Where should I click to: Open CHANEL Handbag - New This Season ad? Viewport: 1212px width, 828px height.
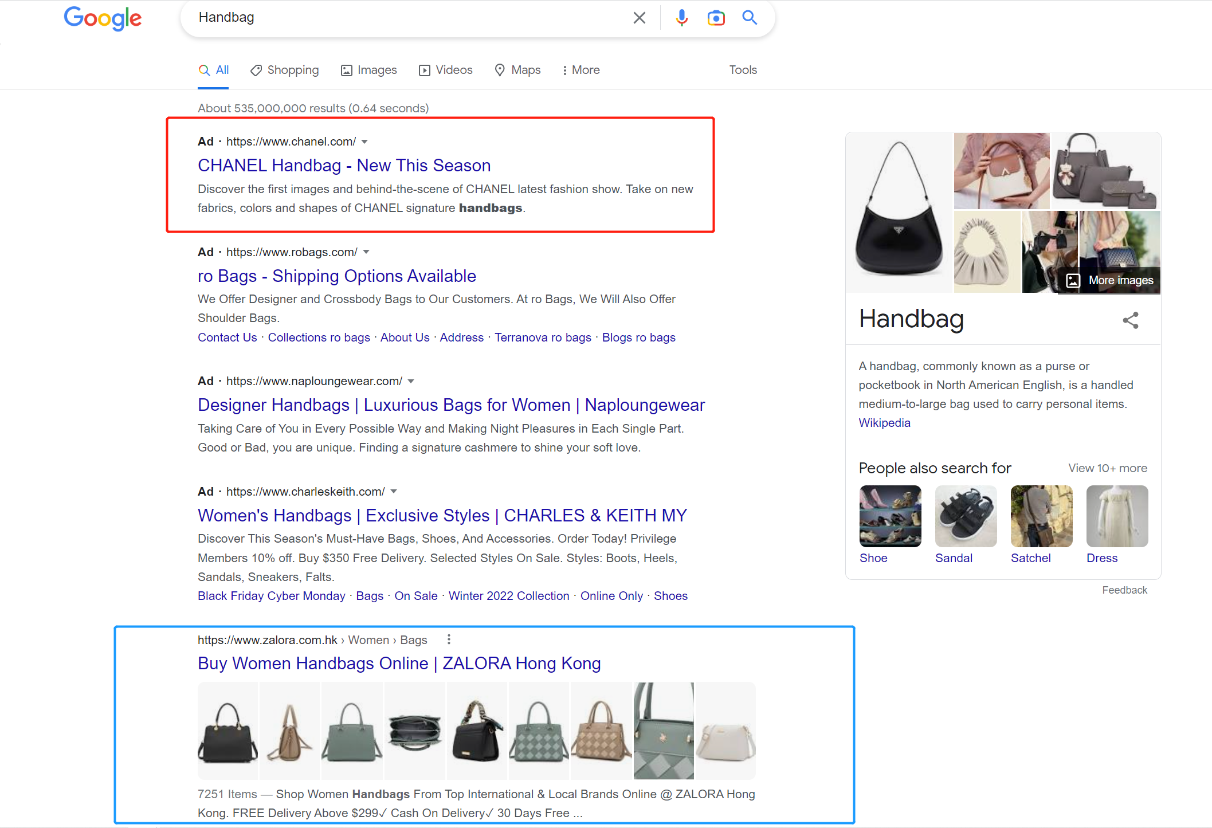[344, 166]
